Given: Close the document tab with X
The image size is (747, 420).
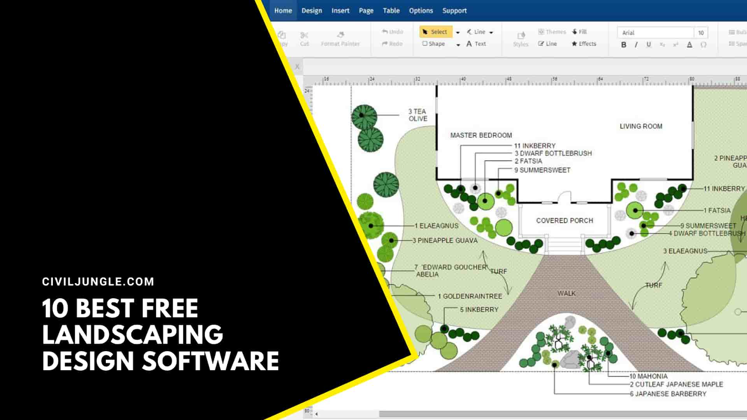Looking at the screenshot, I should coord(297,66).
